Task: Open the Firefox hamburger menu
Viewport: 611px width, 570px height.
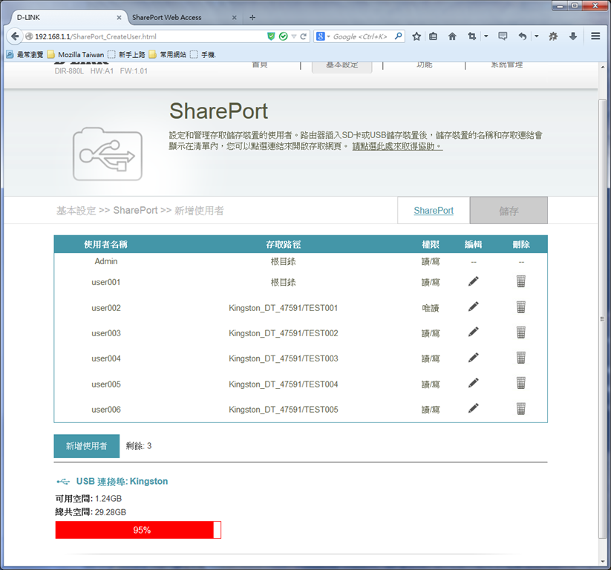Action: click(595, 36)
